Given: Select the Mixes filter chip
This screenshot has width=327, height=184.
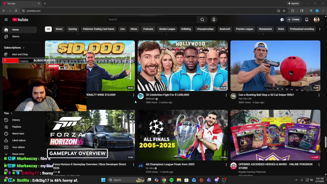Looking at the screenshot, I should tap(134, 29).
